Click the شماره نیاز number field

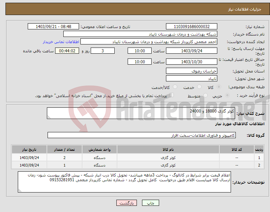click(x=192, y=27)
